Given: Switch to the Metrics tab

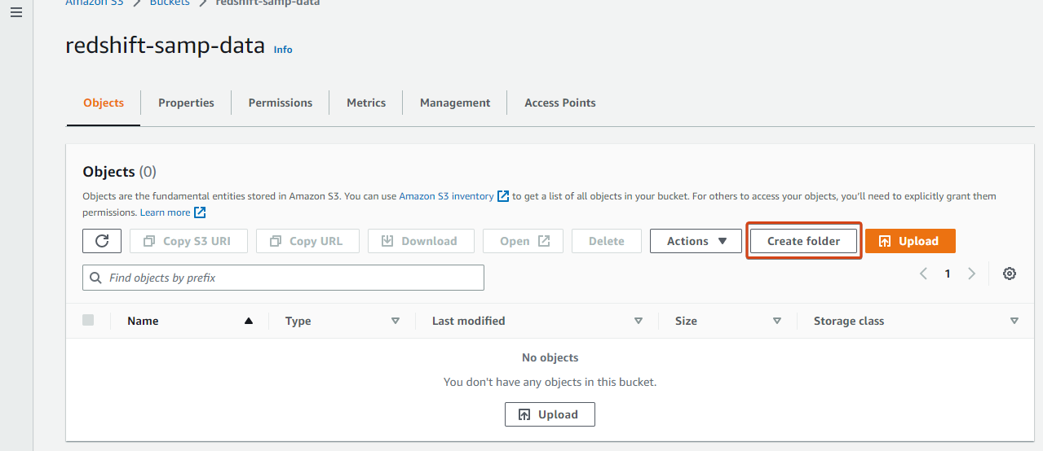Looking at the screenshot, I should click(x=366, y=103).
